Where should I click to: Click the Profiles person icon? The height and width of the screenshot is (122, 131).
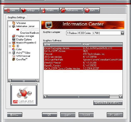[x=44, y=10]
